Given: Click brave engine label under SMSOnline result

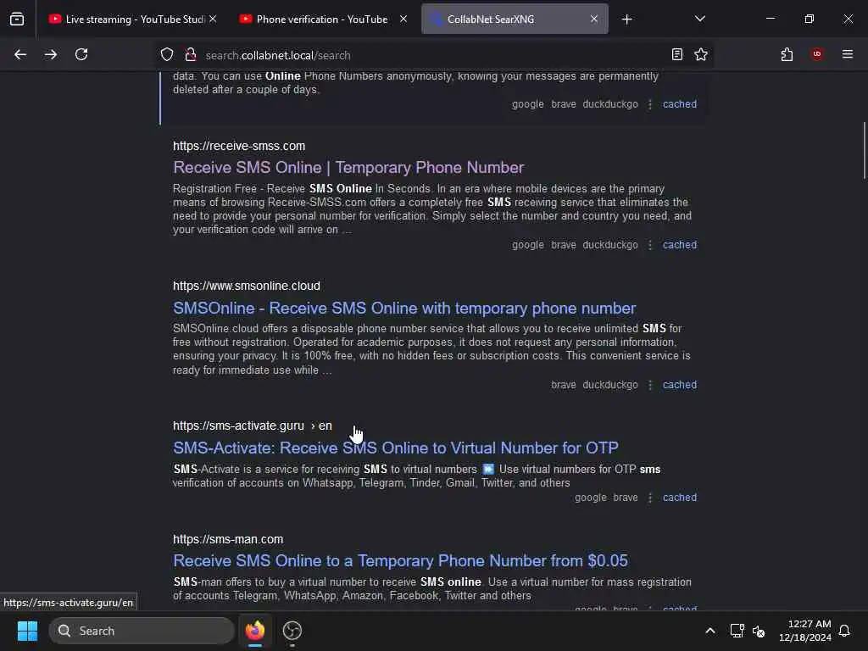Looking at the screenshot, I should point(563,385).
